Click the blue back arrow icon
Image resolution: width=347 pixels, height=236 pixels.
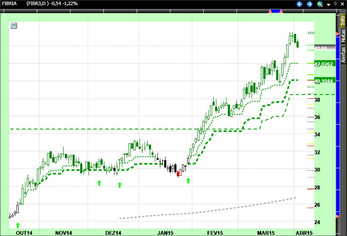tap(299, 4)
